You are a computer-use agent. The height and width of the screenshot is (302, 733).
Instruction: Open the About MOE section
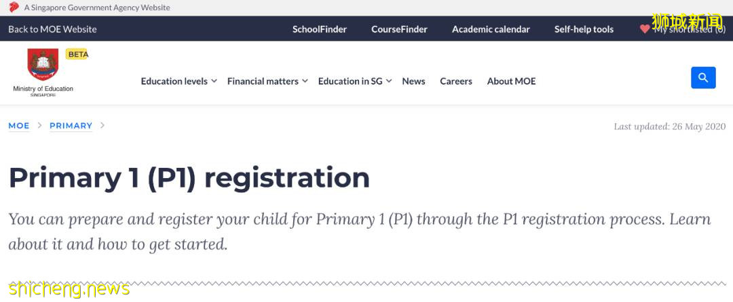511,81
